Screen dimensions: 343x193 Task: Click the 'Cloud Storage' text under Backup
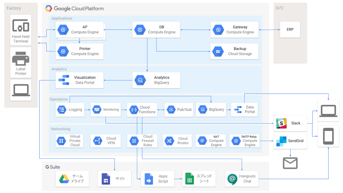point(240,54)
